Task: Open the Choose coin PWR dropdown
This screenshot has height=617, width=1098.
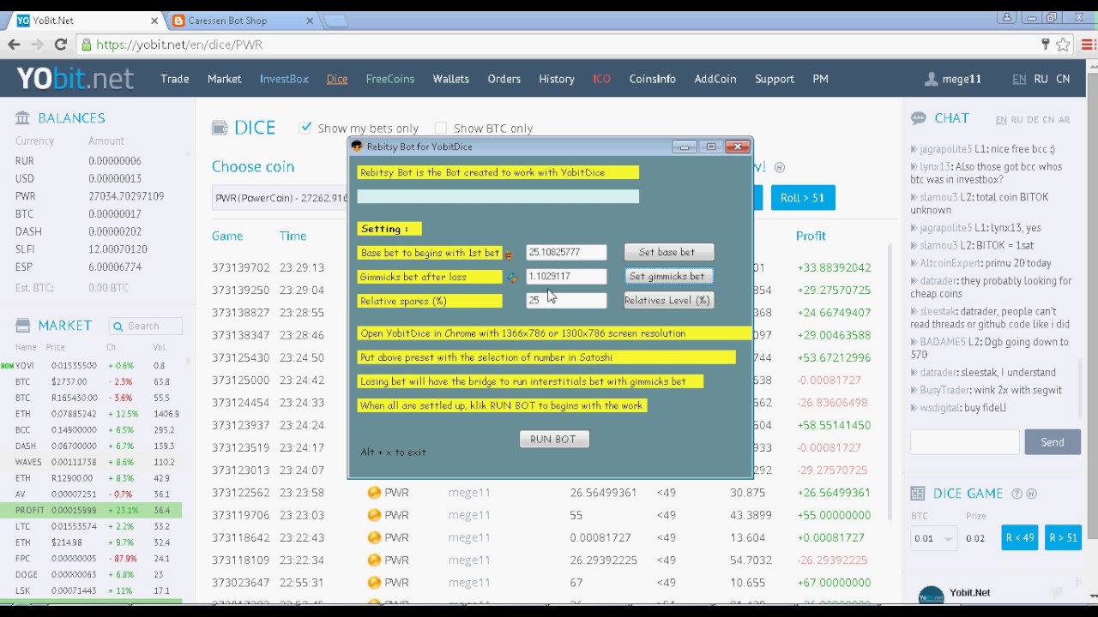Action: coord(281,198)
